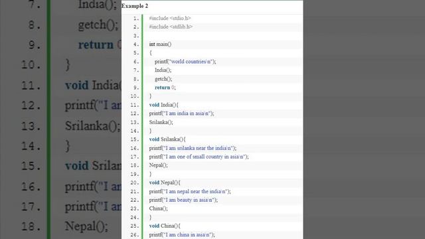
Task: Click the "China();" call on line 23
Action: 158,208
